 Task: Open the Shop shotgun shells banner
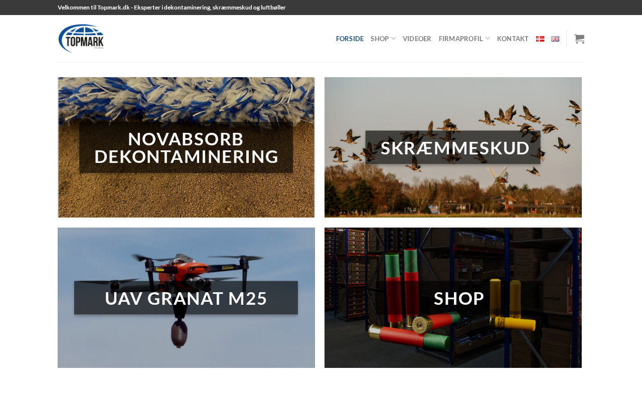[453, 298]
